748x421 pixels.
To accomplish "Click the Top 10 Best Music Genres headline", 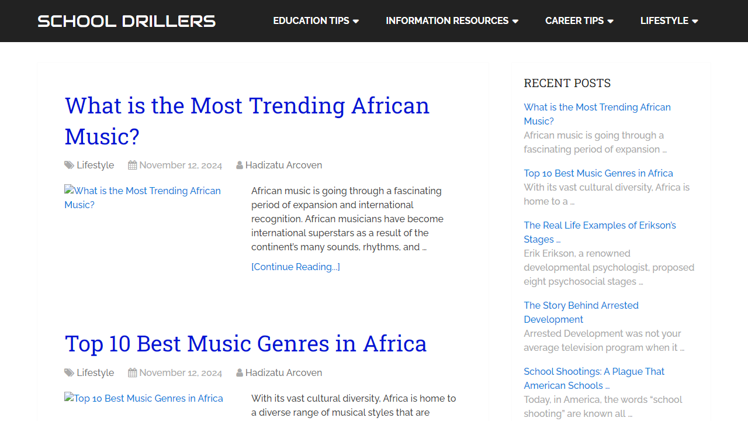I will (x=245, y=343).
